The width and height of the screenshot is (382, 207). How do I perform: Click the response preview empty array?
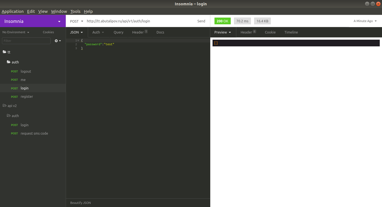[x=216, y=43]
